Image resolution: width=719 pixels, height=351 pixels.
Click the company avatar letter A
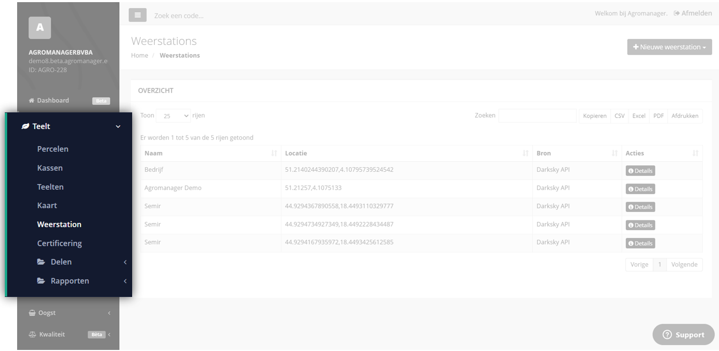point(40,28)
